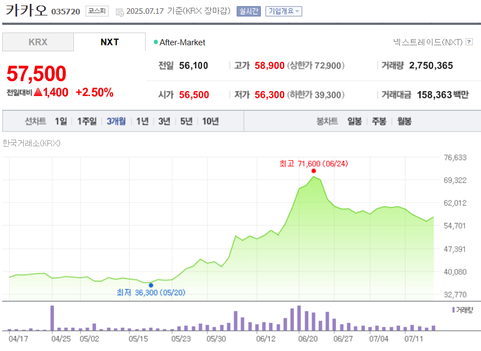Select the 1주일 chart period
The image size is (481, 351).
coord(86,121)
